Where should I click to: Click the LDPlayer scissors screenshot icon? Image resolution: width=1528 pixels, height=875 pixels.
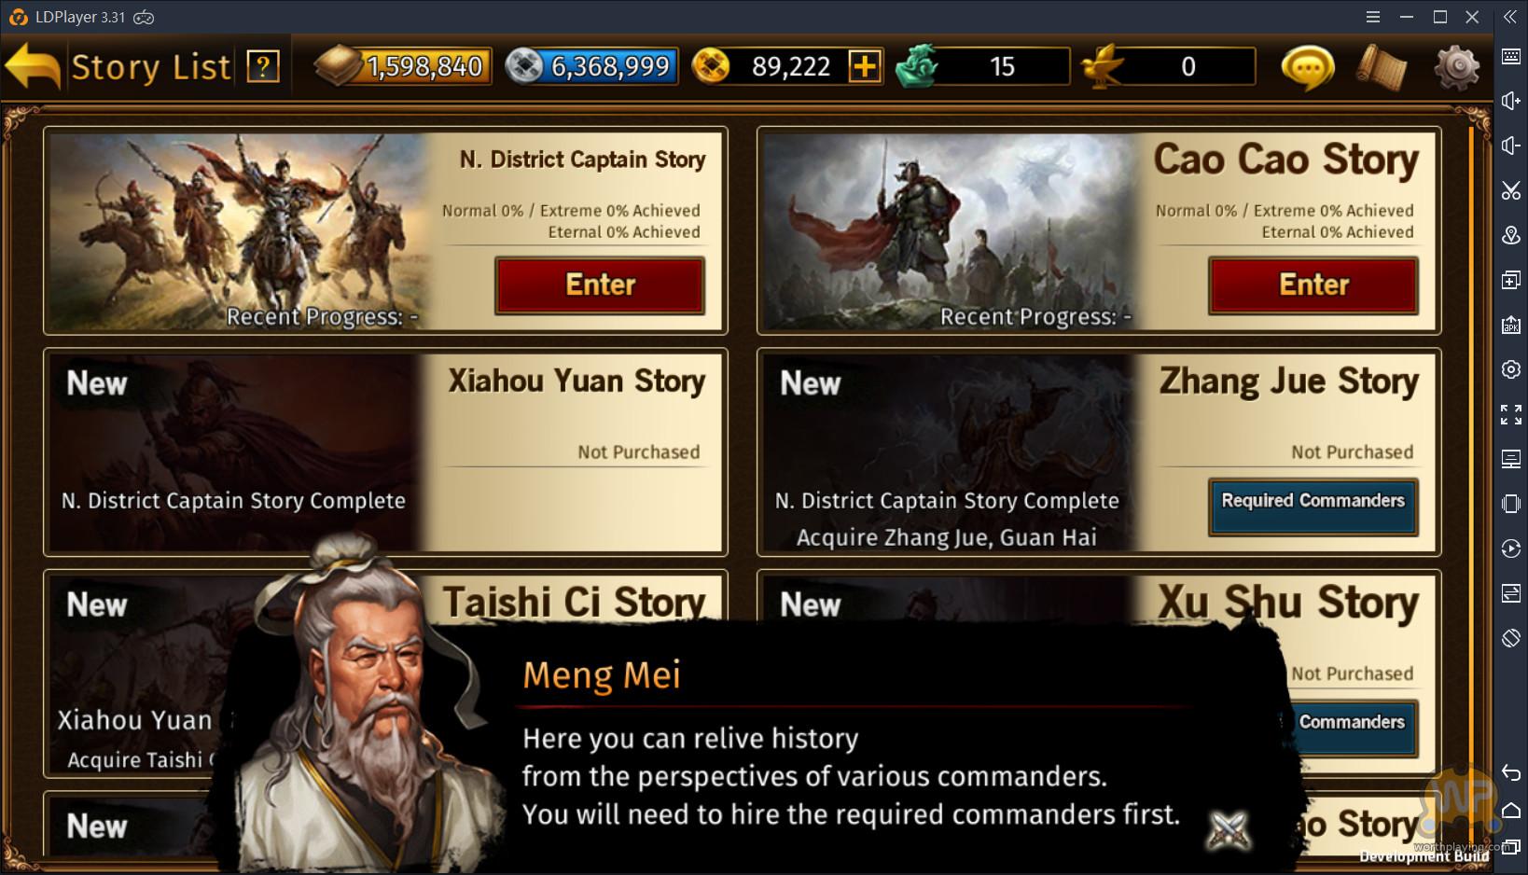(x=1511, y=191)
